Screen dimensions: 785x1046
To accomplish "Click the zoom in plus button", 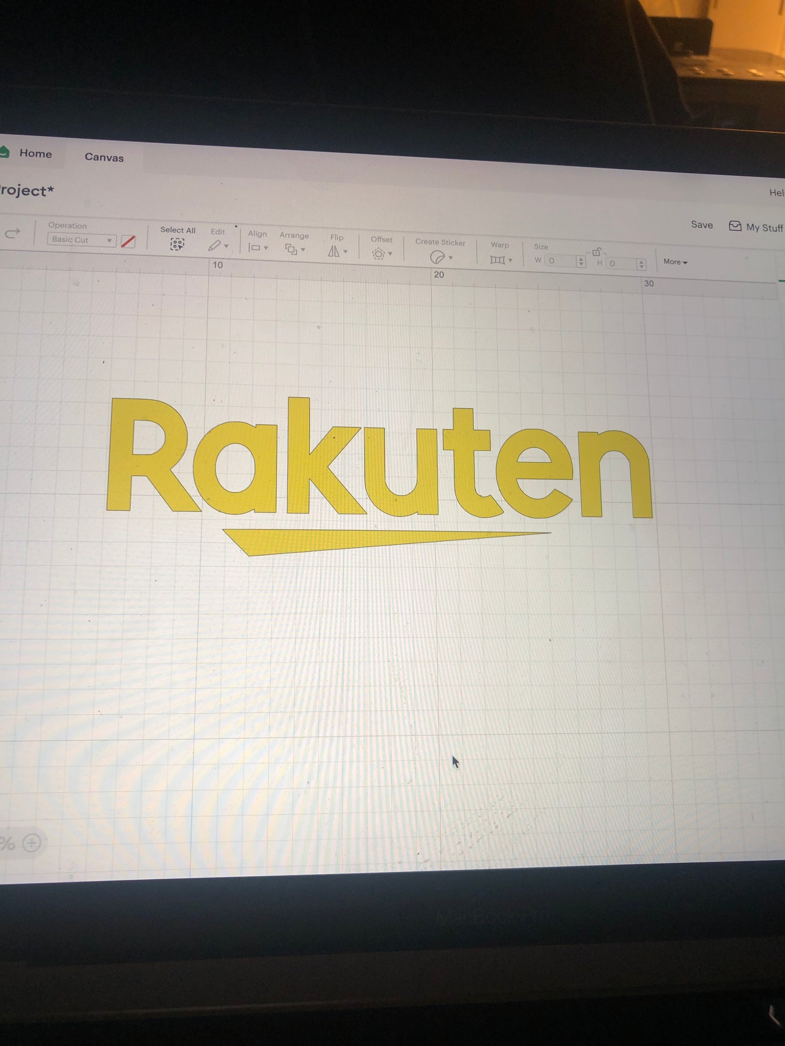I will (x=32, y=843).
